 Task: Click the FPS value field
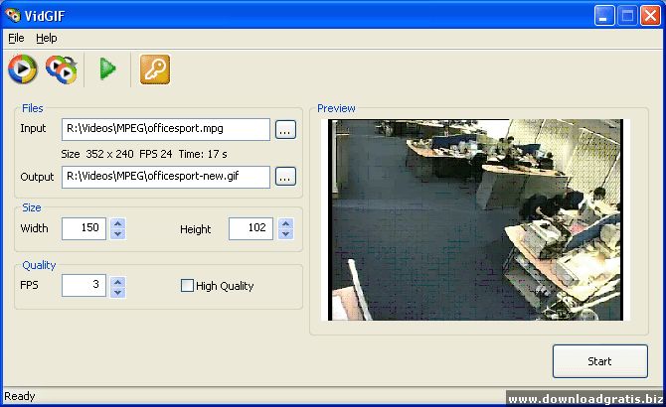point(83,285)
